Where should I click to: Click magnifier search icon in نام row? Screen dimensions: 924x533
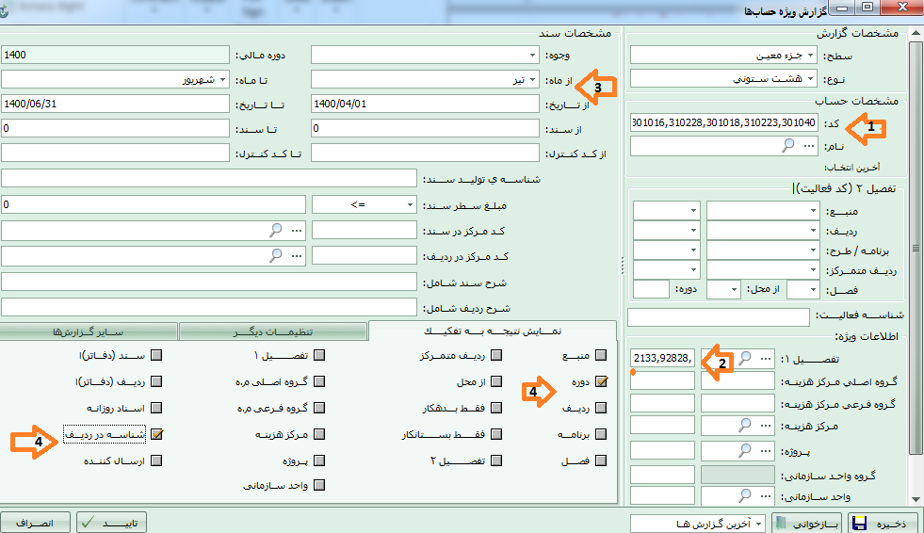point(787,145)
